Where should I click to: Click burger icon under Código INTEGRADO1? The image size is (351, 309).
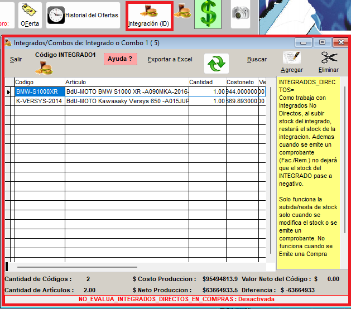pos(42,67)
